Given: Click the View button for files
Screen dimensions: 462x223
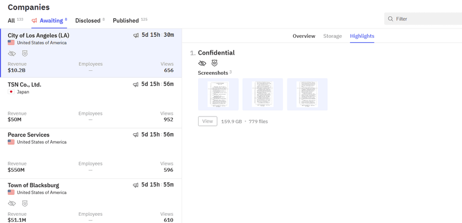Looking at the screenshot, I should (208, 121).
